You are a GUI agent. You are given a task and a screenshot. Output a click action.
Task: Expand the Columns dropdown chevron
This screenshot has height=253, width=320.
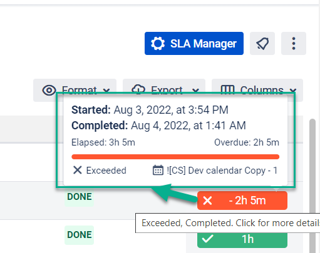point(293,91)
